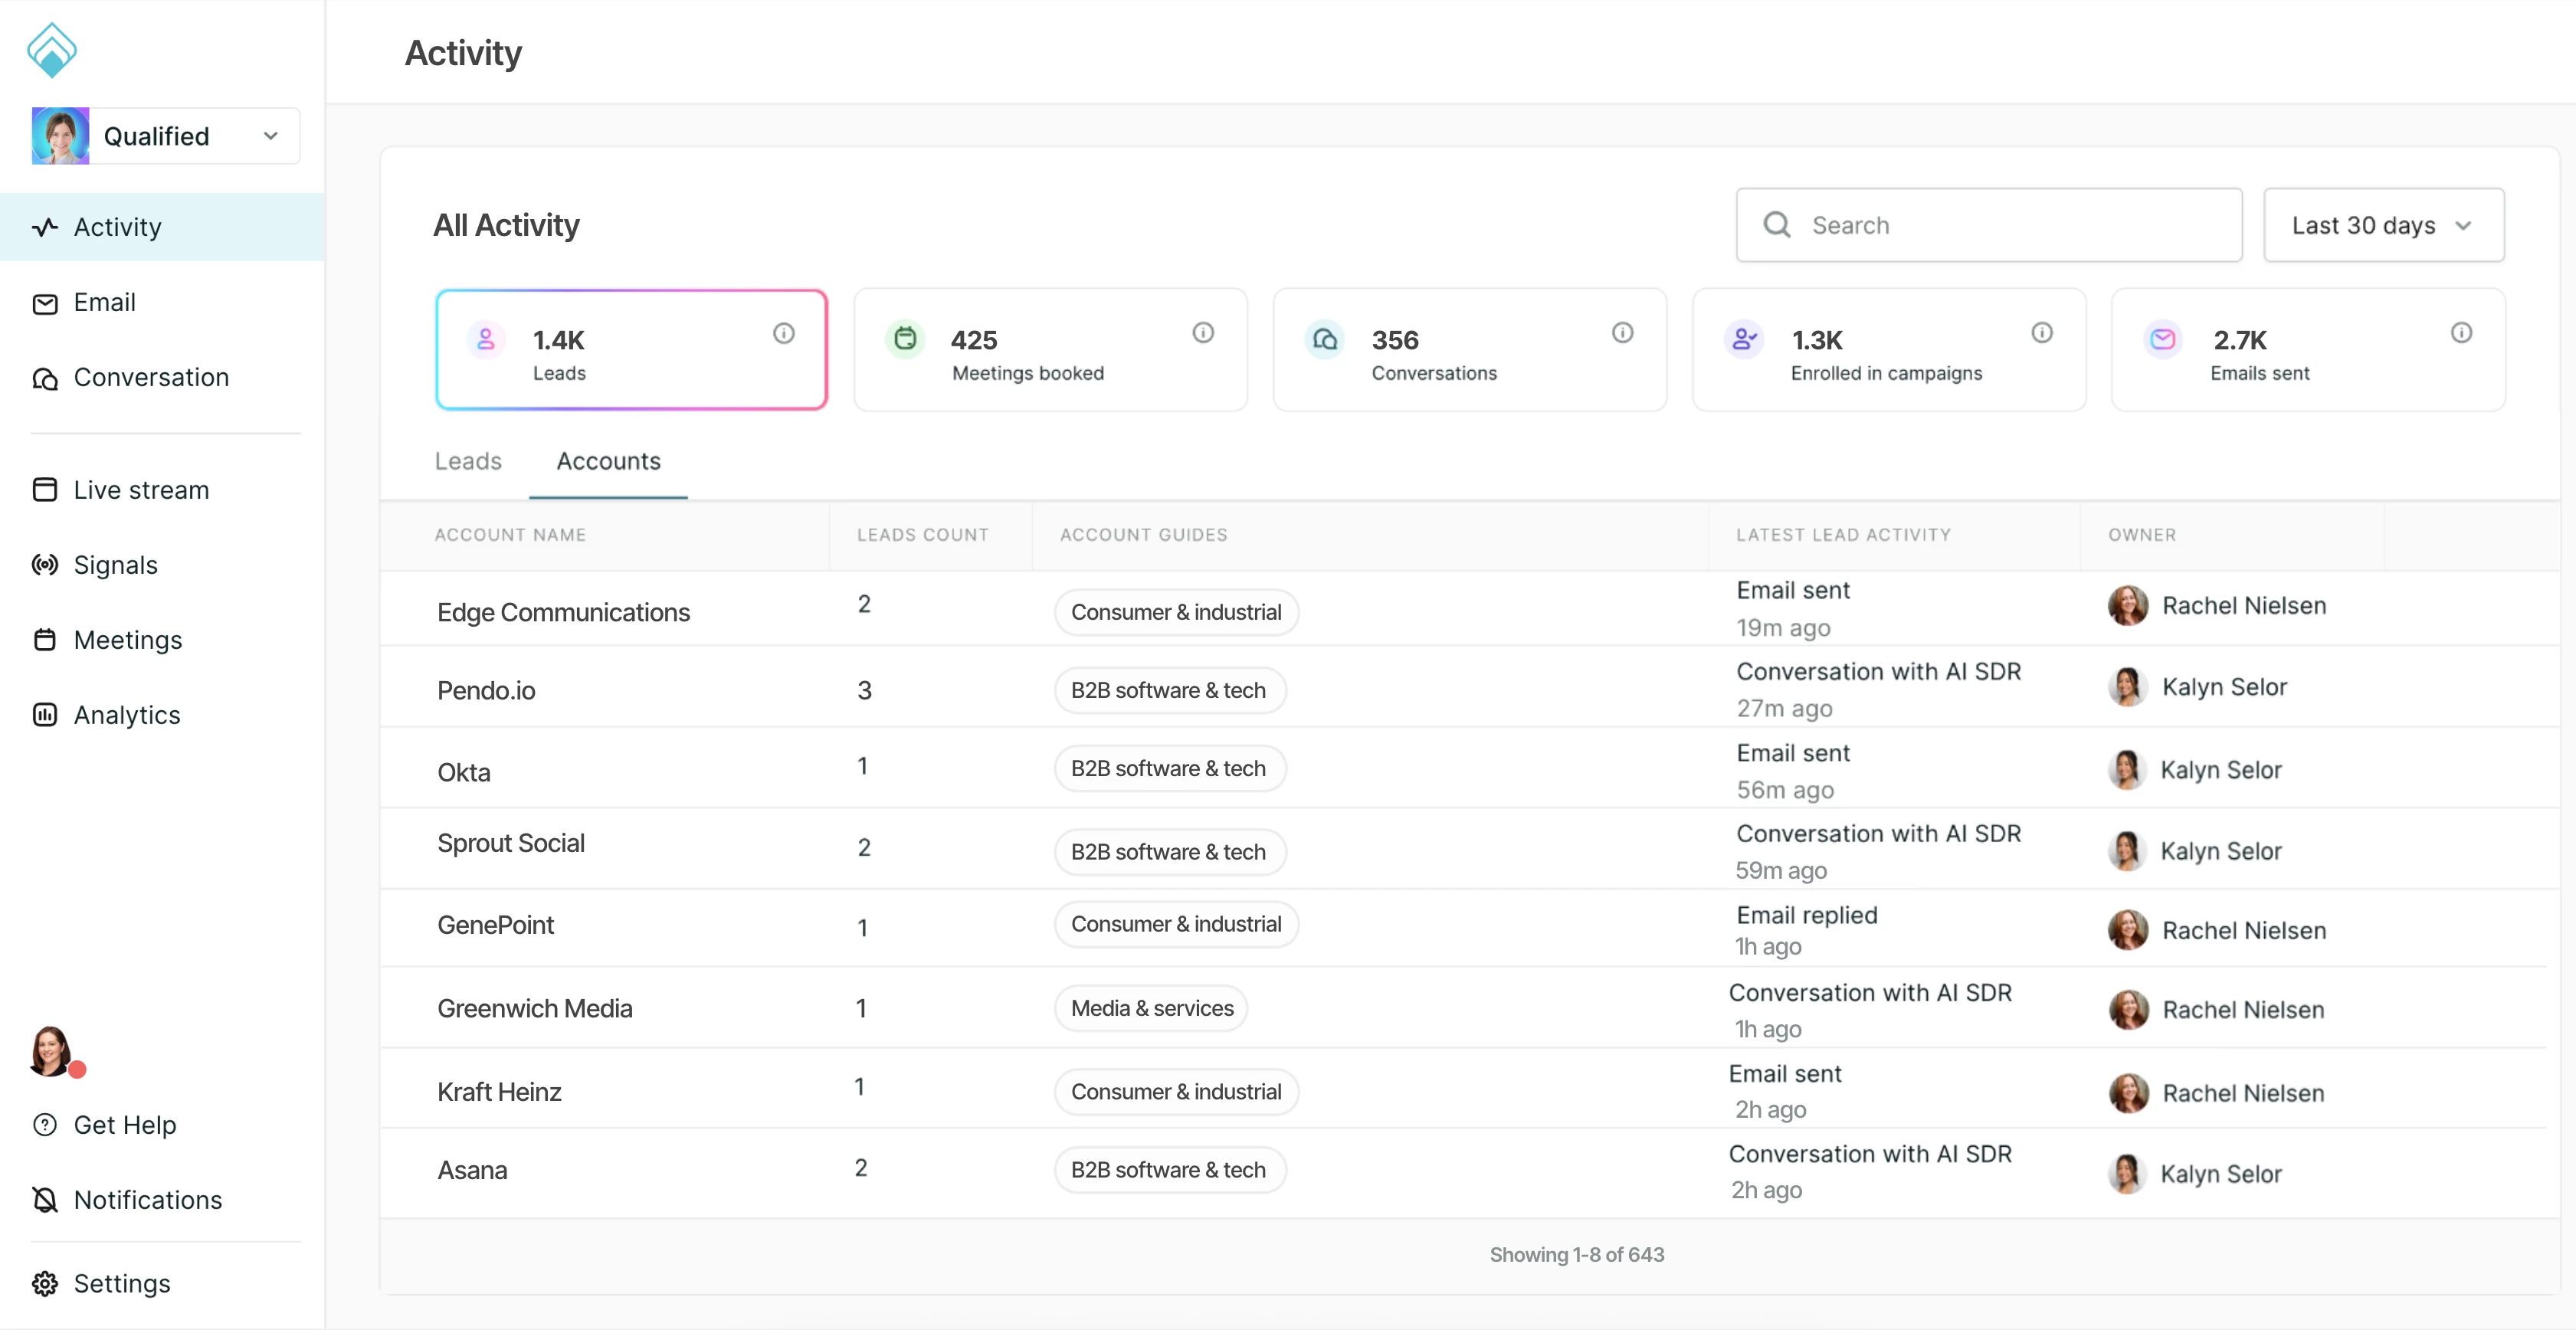Click the person icon on Leads card
The image size is (2576, 1330).
pyautogui.click(x=486, y=340)
